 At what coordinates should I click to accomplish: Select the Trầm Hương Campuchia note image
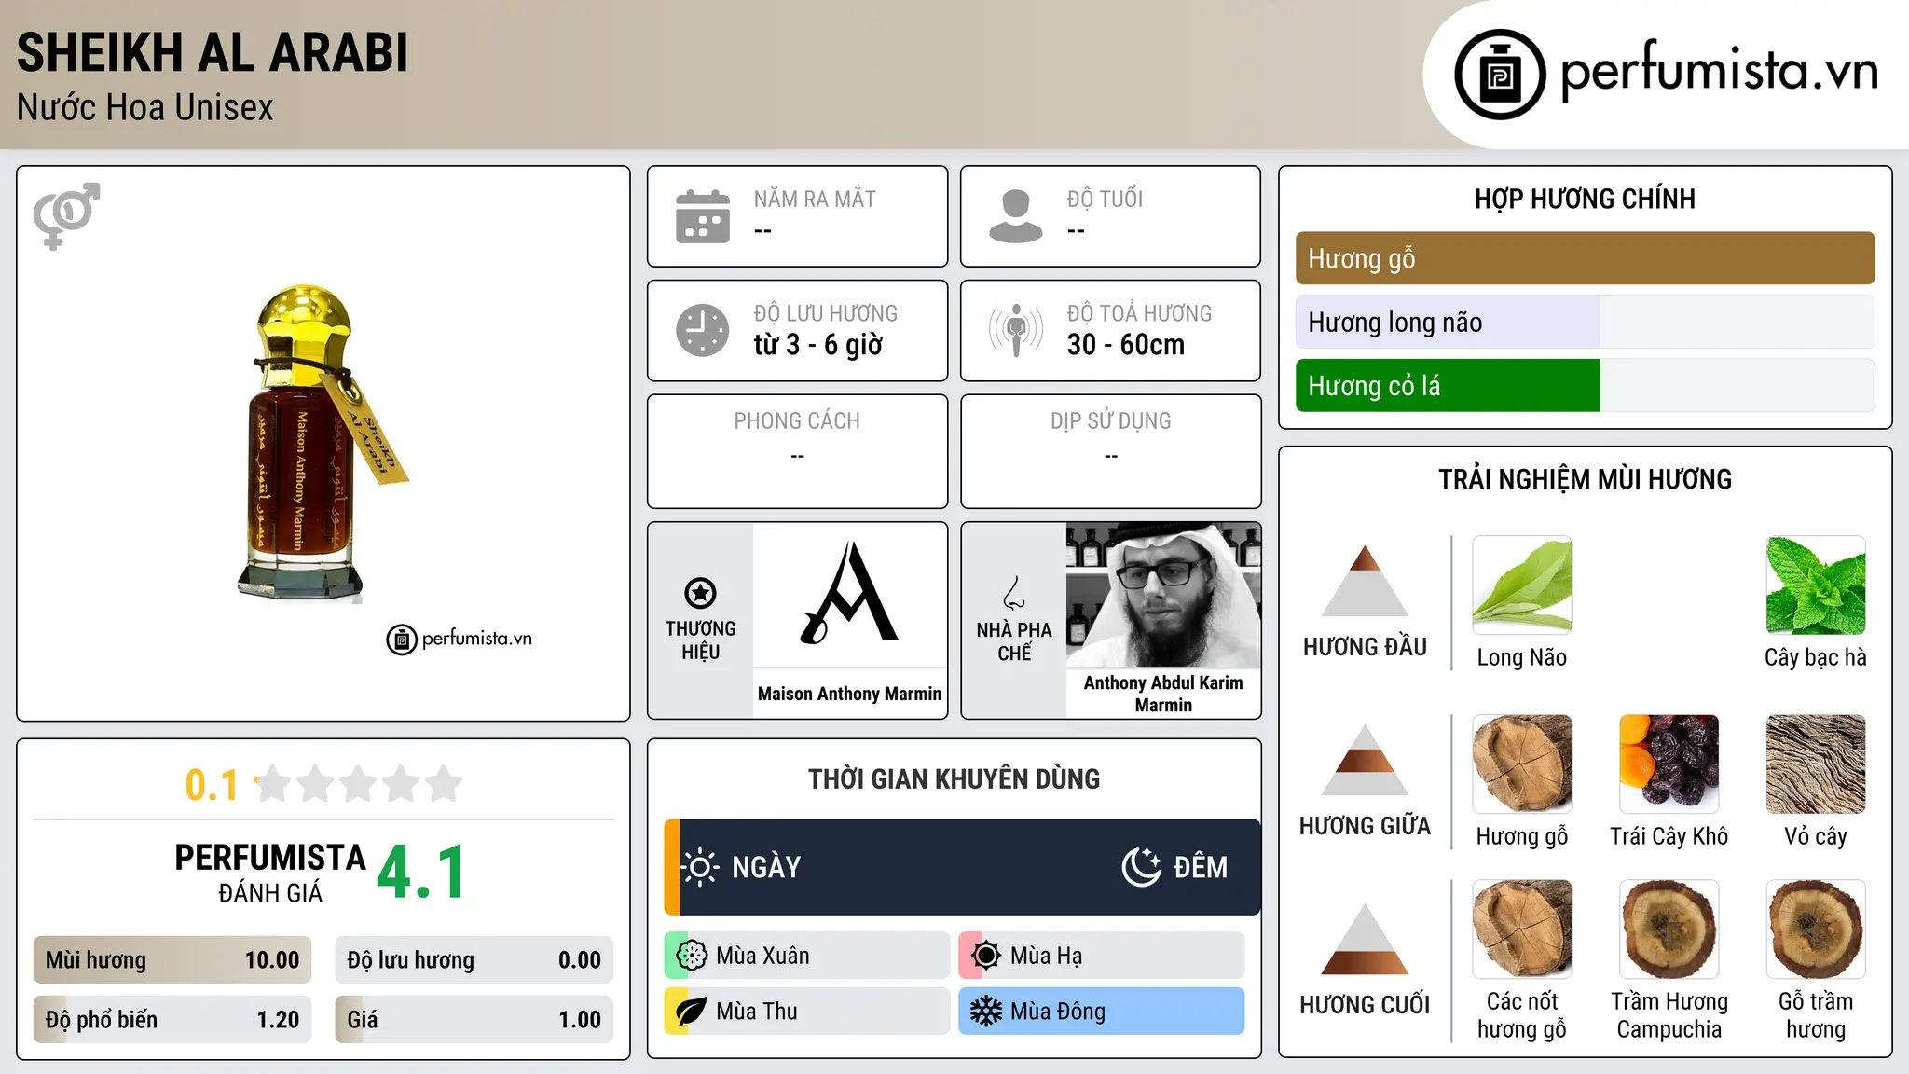tap(1669, 929)
